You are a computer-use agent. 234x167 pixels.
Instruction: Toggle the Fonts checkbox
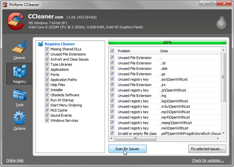click(x=47, y=75)
